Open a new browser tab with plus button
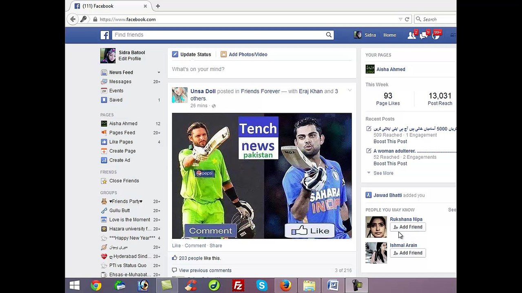The width and height of the screenshot is (522, 293). tap(158, 6)
